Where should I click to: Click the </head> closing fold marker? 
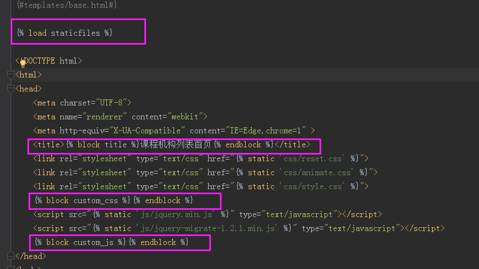[x=11, y=256]
